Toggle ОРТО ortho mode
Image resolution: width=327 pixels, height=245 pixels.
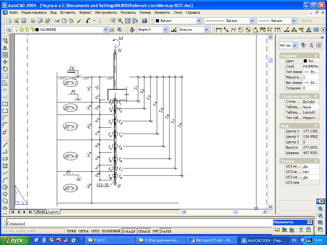point(95,231)
